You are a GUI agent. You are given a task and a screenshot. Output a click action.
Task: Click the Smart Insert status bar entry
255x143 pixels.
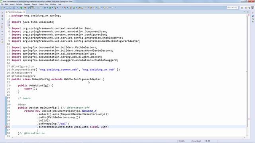pyautogui.click(x=196, y=141)
